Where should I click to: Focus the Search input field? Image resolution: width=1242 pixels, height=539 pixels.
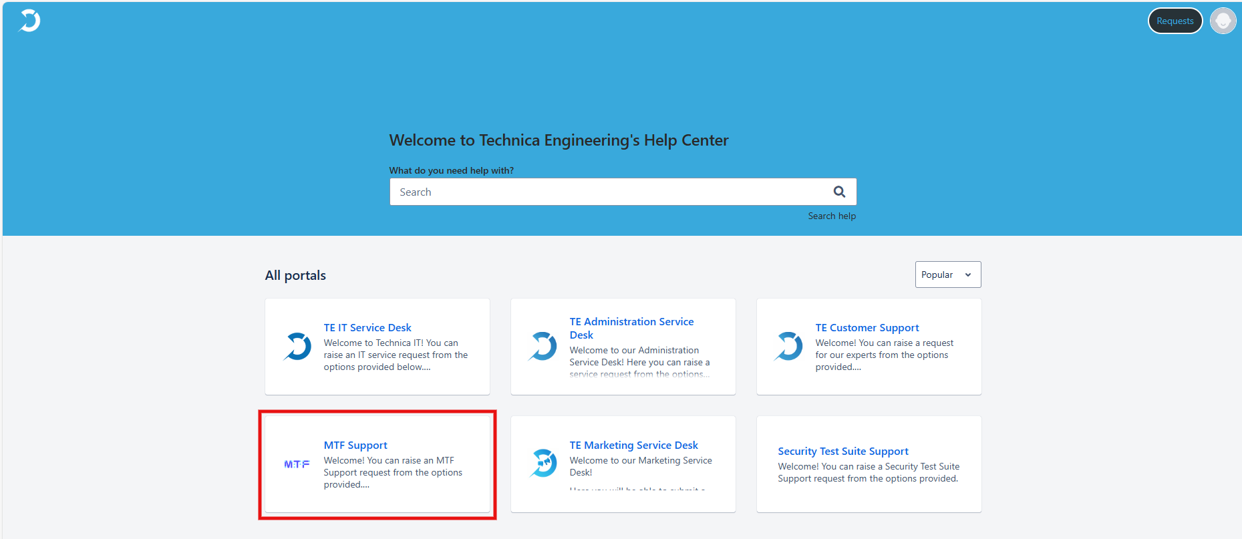coord(608,192)
